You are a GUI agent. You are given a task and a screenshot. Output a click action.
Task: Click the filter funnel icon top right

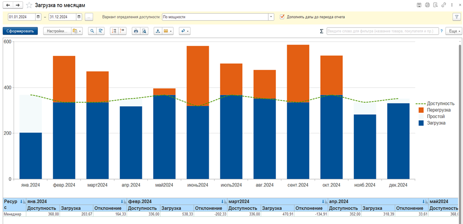[x=456, y=17]
